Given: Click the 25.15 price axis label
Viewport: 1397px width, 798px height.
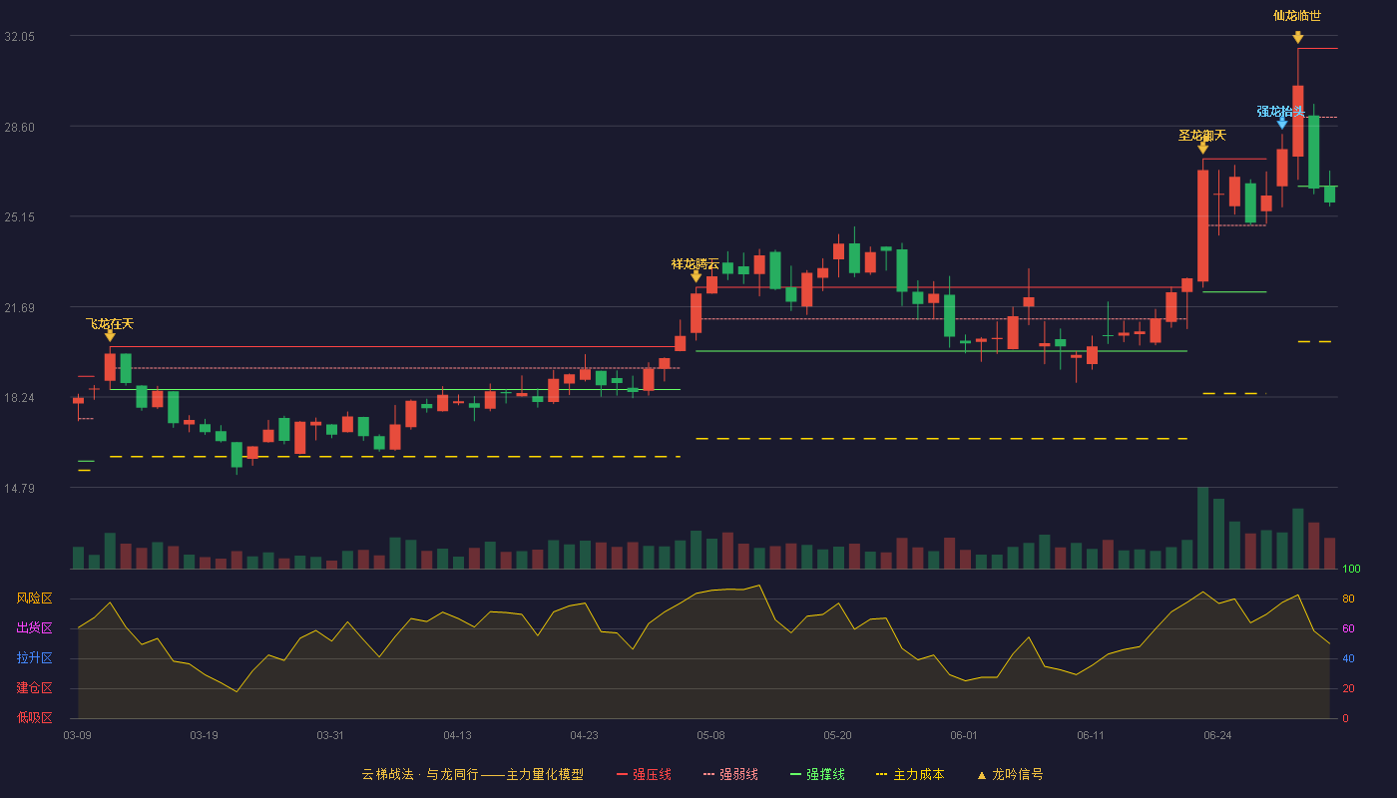Looking at the screenshot, I should [19, 216].
